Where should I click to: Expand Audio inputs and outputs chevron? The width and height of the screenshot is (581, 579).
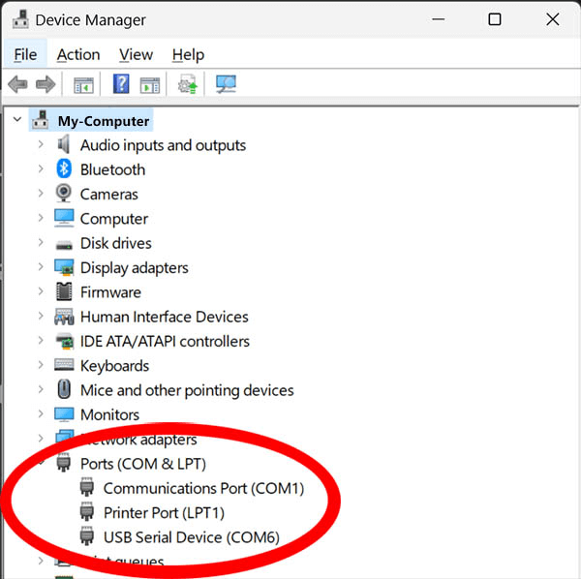41,144
